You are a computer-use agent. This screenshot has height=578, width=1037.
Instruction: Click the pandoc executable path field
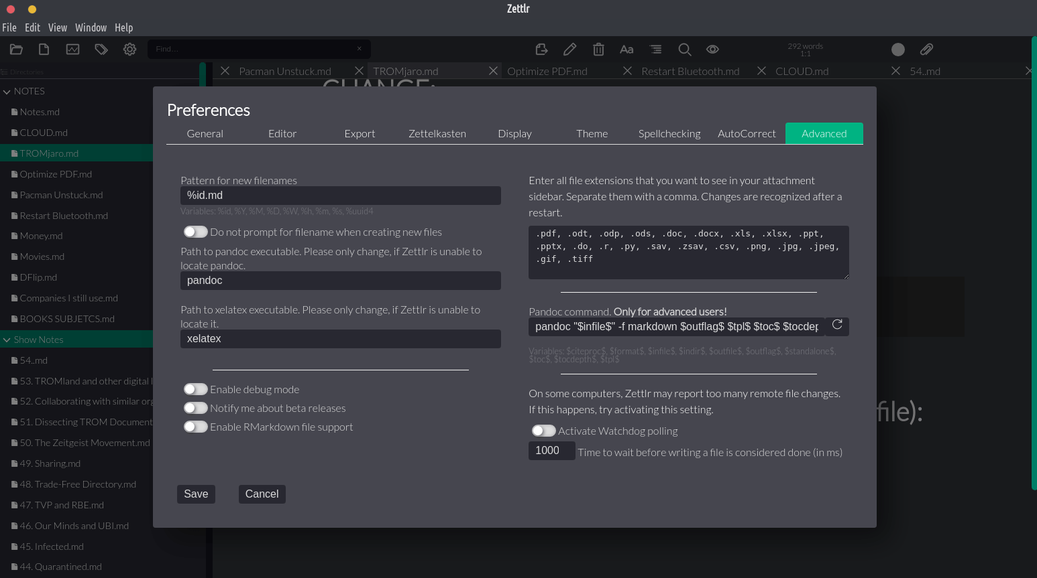[x=341, y=281]
